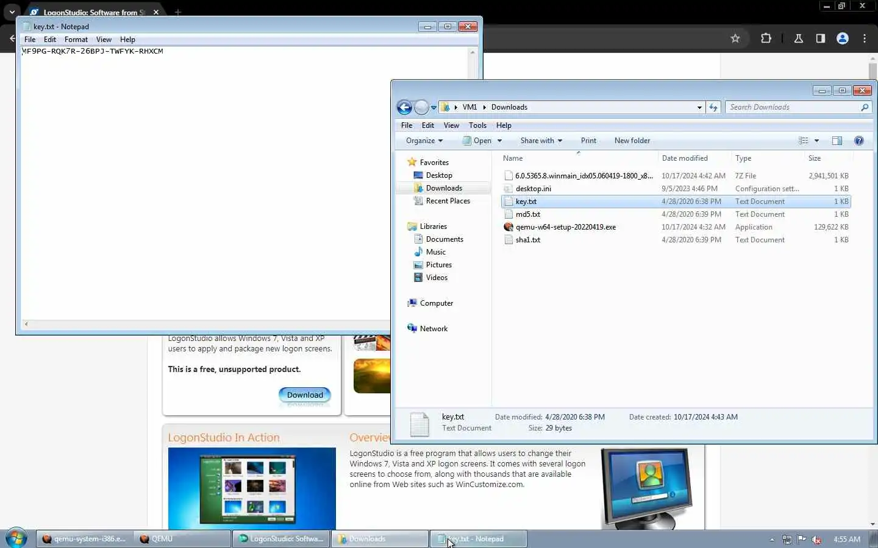Click the Explorer Forward navigation button
878x548 pixels.
[421, 107]
